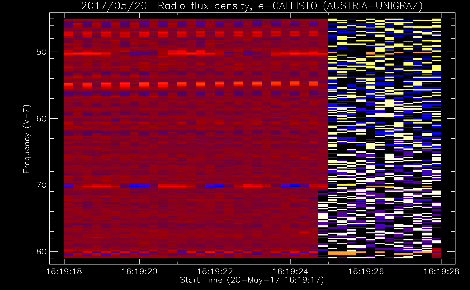Screen dimensions: 470x290
Task: Click the time tick label '16:19:20'
Action: tap(139, 271)
